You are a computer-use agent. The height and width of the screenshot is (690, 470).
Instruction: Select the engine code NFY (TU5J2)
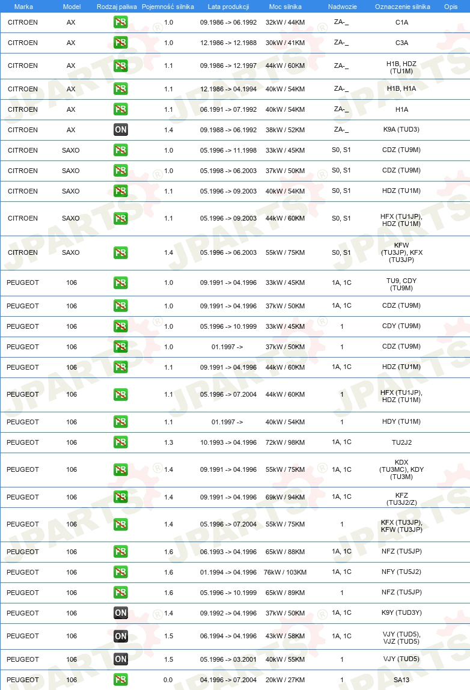click(x=401, y=572)
